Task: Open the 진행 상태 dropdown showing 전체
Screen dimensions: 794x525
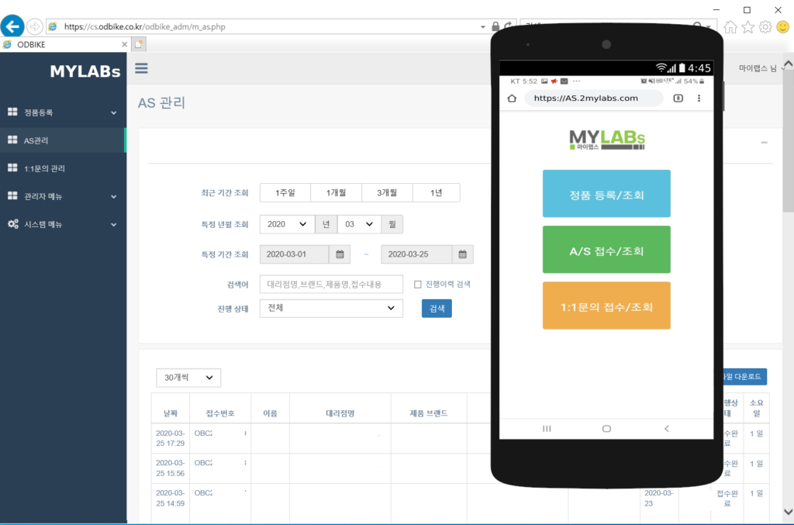Action: click(331, 309)
